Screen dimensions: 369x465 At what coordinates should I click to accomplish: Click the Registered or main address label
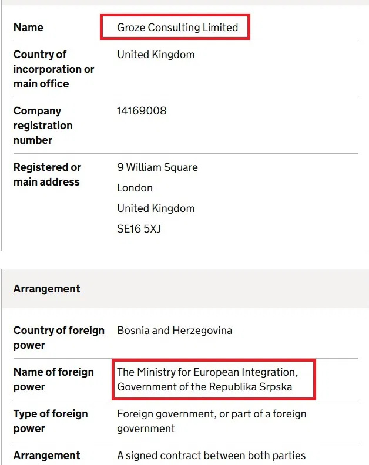(x=47, y=174)
